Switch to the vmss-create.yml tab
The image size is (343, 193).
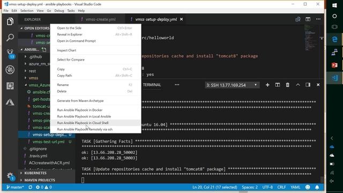pos(100,19)
